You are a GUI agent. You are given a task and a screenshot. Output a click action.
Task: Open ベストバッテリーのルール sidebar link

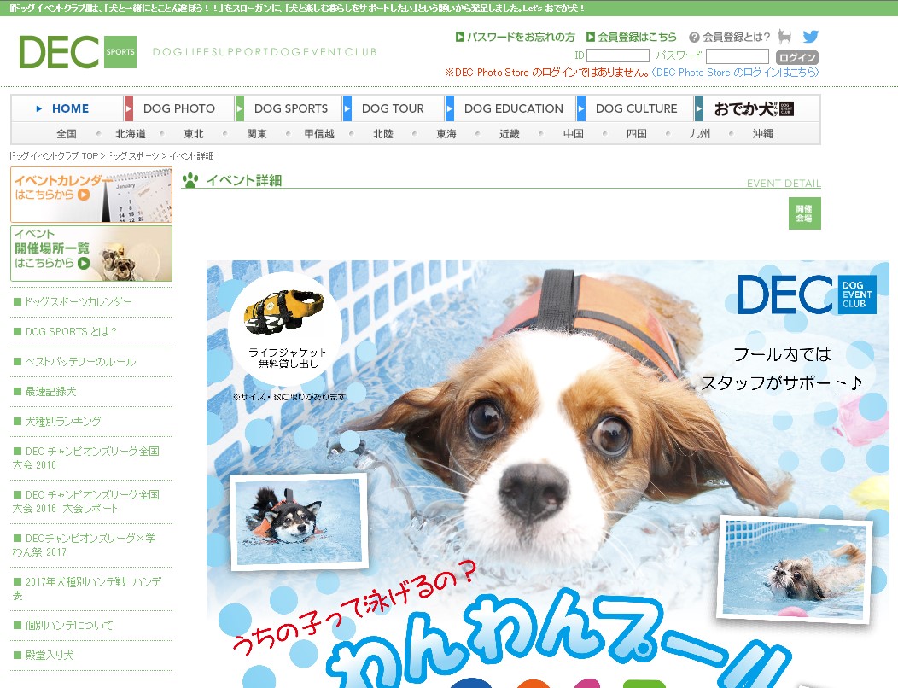tap(80, 361)
